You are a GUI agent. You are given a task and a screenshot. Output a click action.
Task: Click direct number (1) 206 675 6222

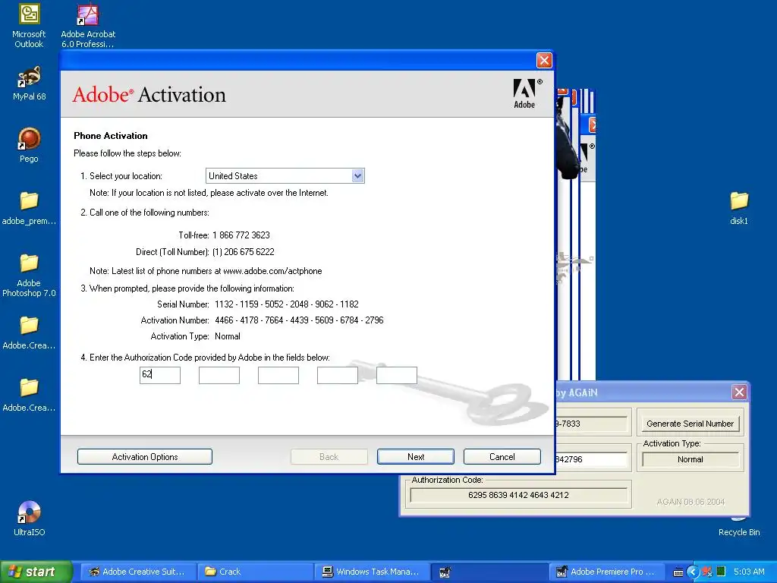point(243,252)
